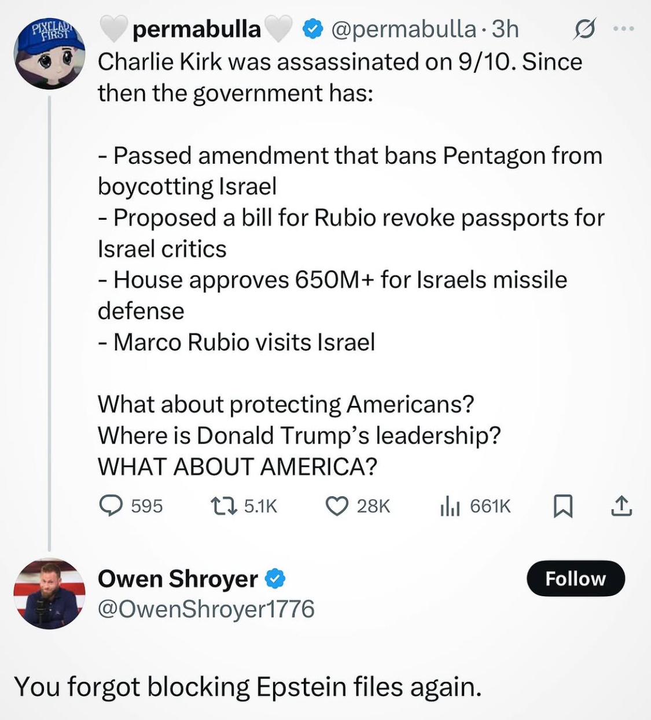This screenshot has width=651, height=720.
Task: Tap the share upload icon
Action: coord(621,506)
